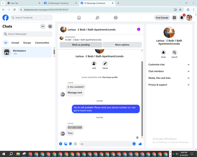Expand Chat members section

pyautogui.click(x=169, y=71)
